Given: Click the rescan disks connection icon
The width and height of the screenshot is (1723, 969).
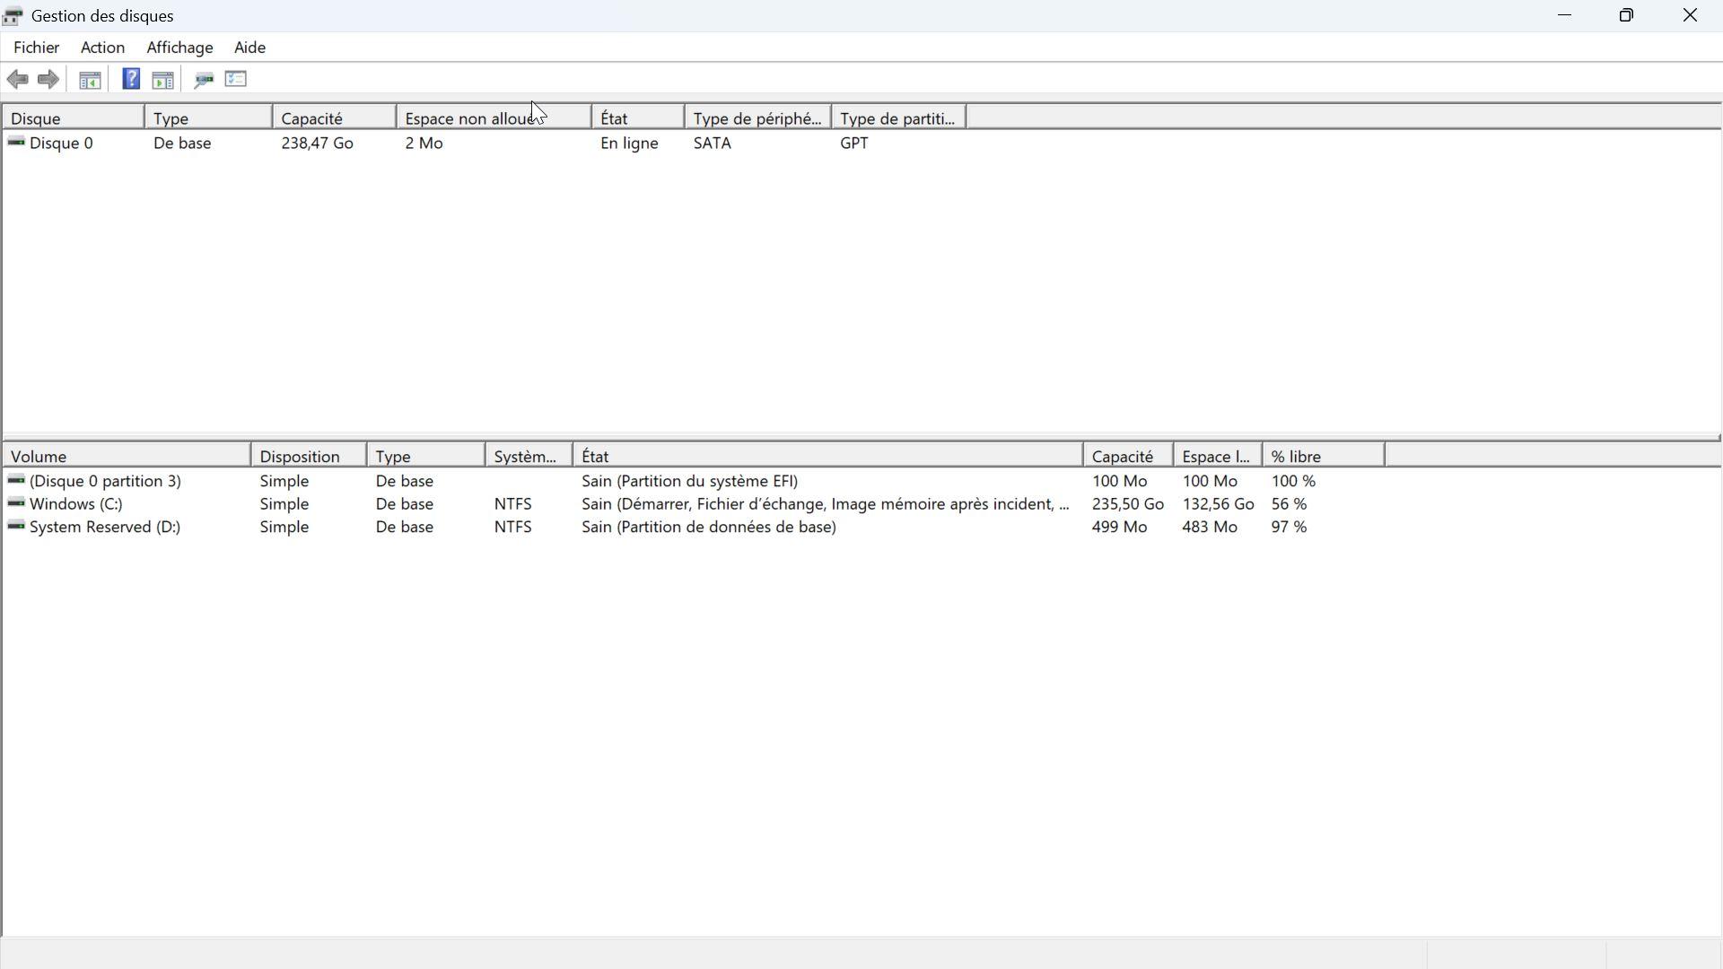Looking at the screenshot, I should pos(204,81).
